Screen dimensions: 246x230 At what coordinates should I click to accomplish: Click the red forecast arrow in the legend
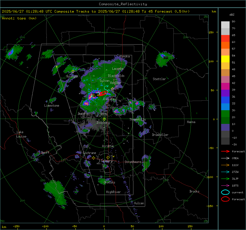[225, 151]
